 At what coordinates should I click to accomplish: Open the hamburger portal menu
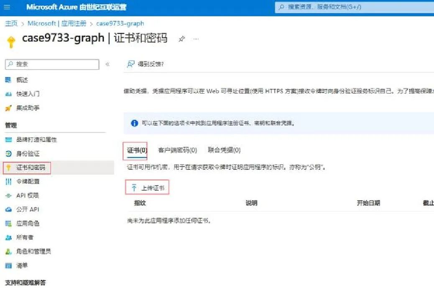[7, 7]
